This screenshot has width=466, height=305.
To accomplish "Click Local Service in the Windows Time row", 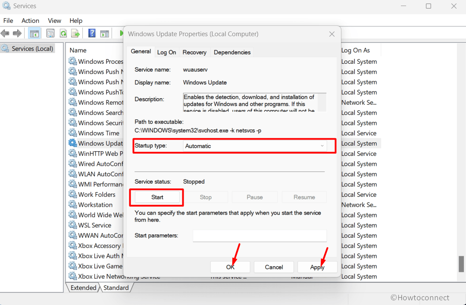I will point(359,133).
